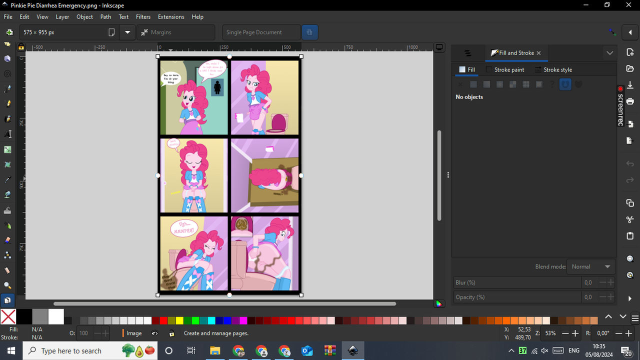Screen dimensions: 640x360
Task: Select the nonzero fill rule heart button
Action: pyautogui.click(x=578, y=84)
